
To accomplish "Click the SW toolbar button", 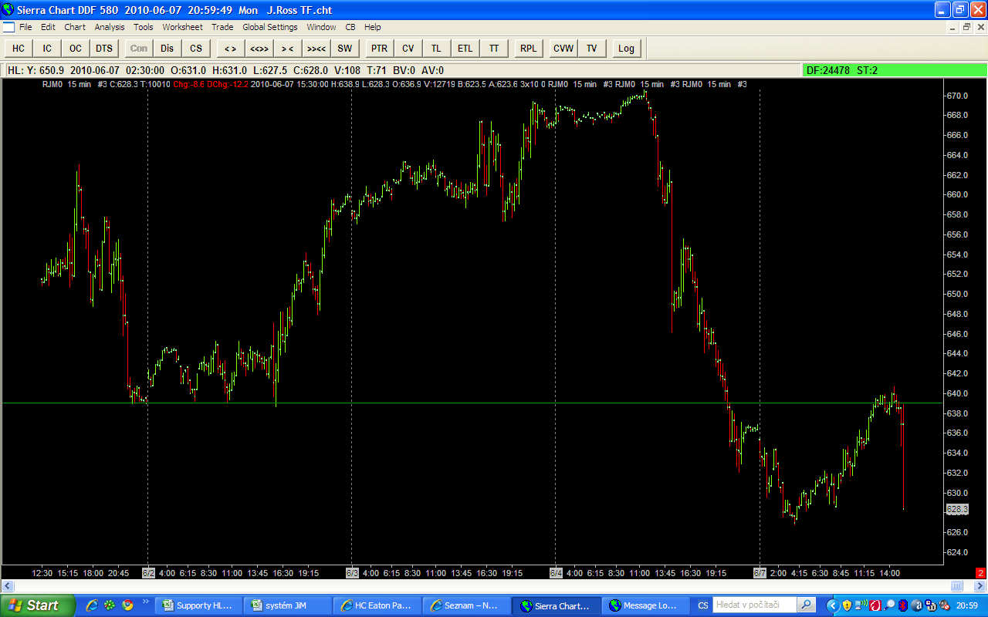I will pyautogui.click(x=344, y=48).
